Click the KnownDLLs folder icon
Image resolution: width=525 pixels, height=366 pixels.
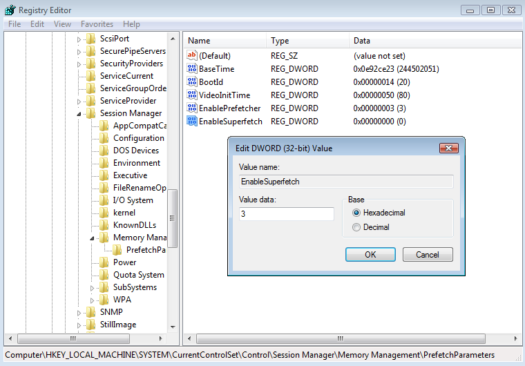104,225
